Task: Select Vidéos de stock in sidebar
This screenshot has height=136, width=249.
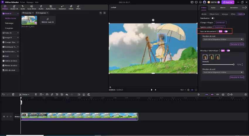Action: pyautogui.click(x=11, y=61)
